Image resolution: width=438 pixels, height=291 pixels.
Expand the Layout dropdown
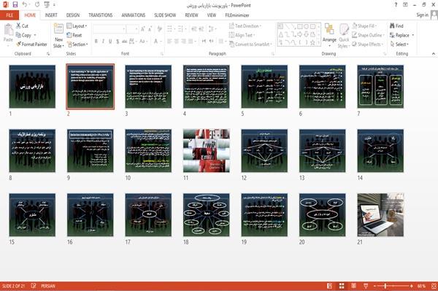[77, 26]
